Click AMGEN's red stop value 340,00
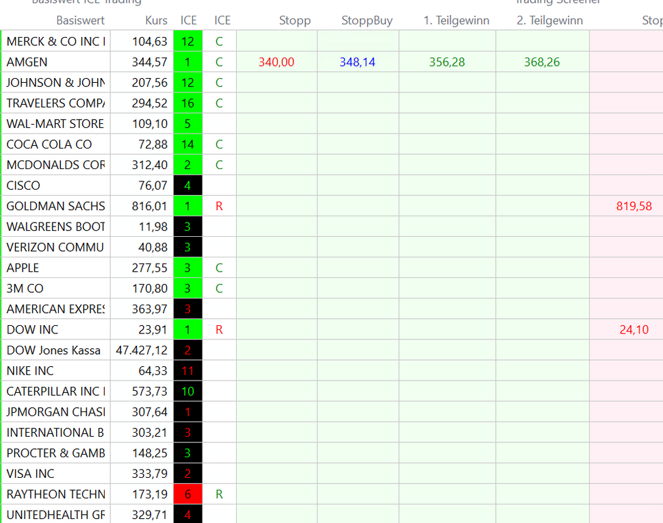This screenshot has height=523, width=663. coord(276,62)
